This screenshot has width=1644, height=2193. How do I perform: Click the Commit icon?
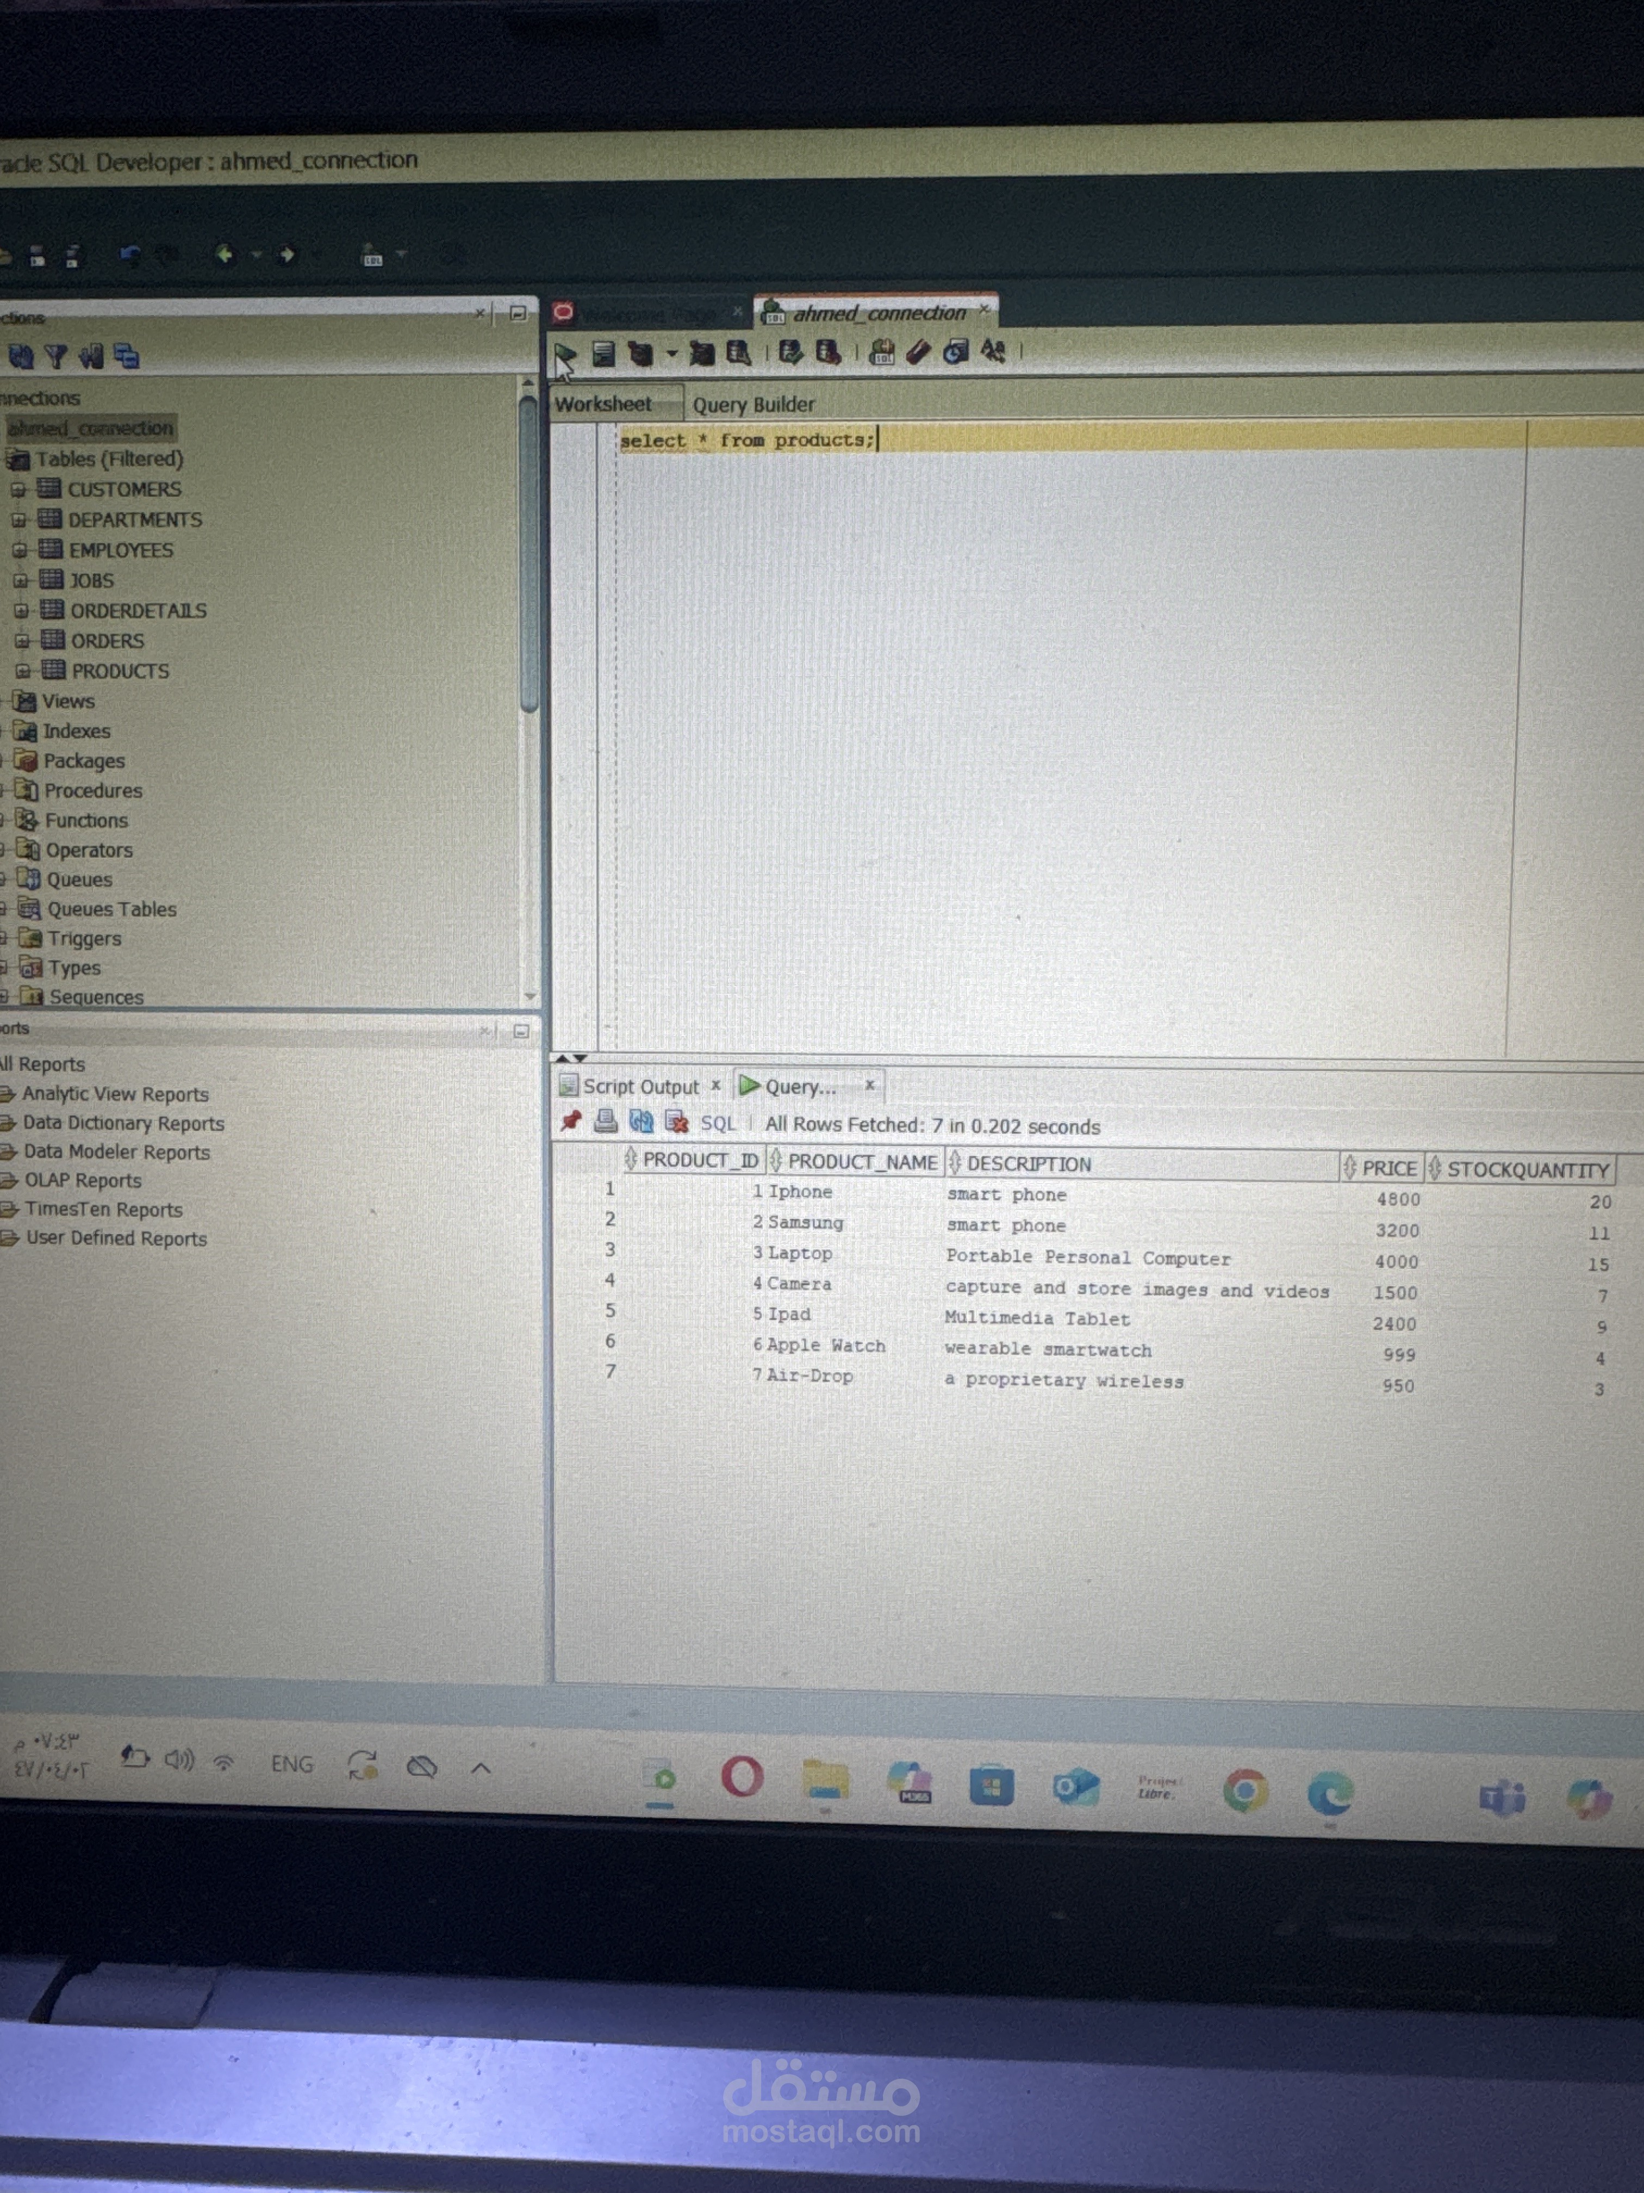coord(790,352)
